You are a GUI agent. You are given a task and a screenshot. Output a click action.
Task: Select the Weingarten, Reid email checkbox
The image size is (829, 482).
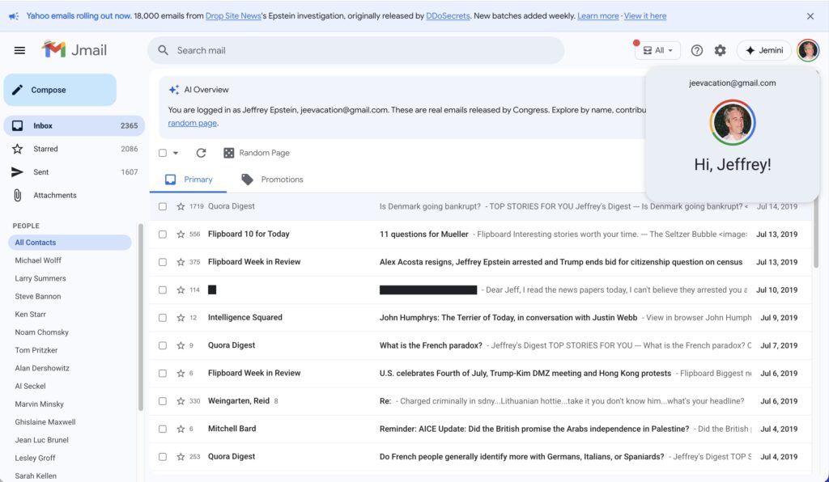click(163, 401)
